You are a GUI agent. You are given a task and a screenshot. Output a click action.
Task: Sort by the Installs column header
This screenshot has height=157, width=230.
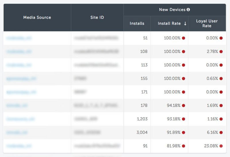[x=137, y=24]
